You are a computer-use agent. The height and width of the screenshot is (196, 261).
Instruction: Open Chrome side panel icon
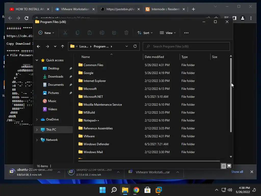point(234,18)
